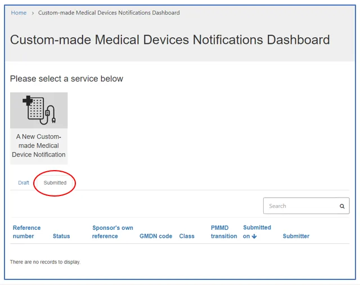
Task: Click the current page name in the breadcrumb
Action: coord(109,13)
